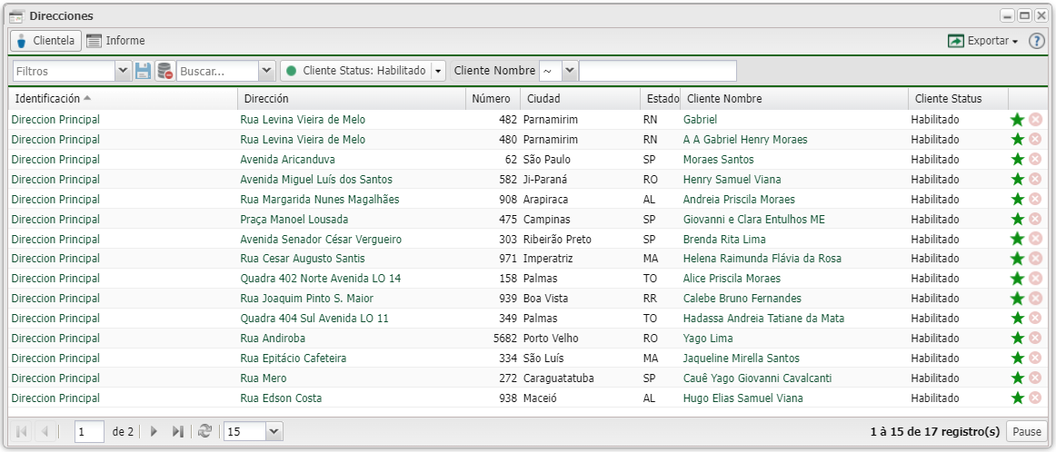Screen dimensions: 1056x452
Task: Go to next page using arrow icon
Action: [x=154, y=432]
